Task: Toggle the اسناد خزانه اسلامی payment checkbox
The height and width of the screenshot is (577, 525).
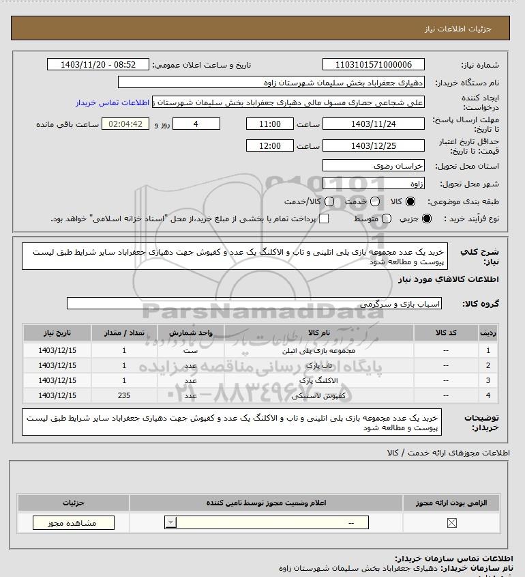Action: [324, 219]
